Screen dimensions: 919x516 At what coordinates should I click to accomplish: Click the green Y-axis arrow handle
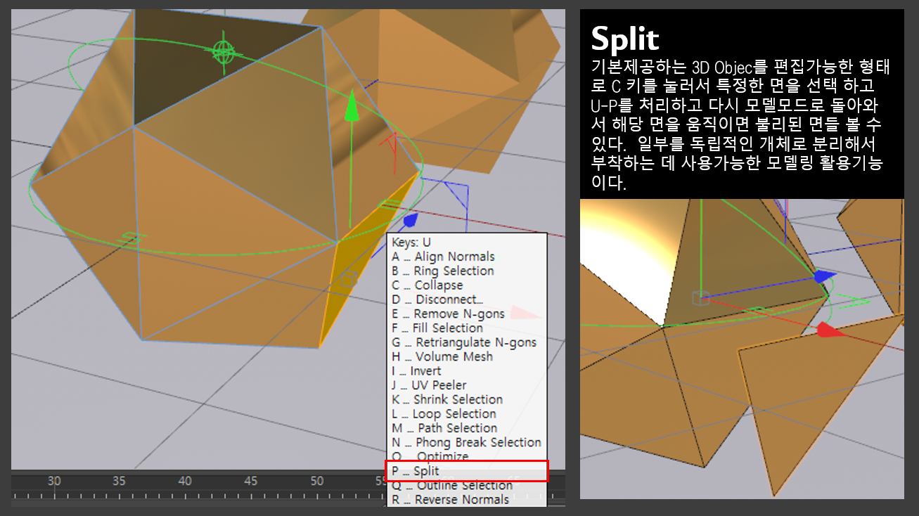tap(352, 108)
